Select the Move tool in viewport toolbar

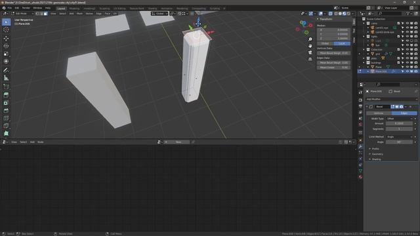(6, 38)
